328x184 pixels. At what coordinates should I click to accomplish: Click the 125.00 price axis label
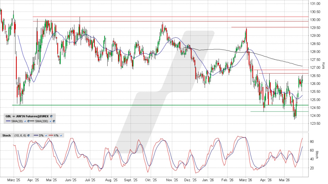[315, 100]
